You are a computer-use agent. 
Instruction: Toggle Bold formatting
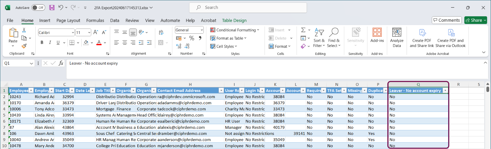(42, 42)
